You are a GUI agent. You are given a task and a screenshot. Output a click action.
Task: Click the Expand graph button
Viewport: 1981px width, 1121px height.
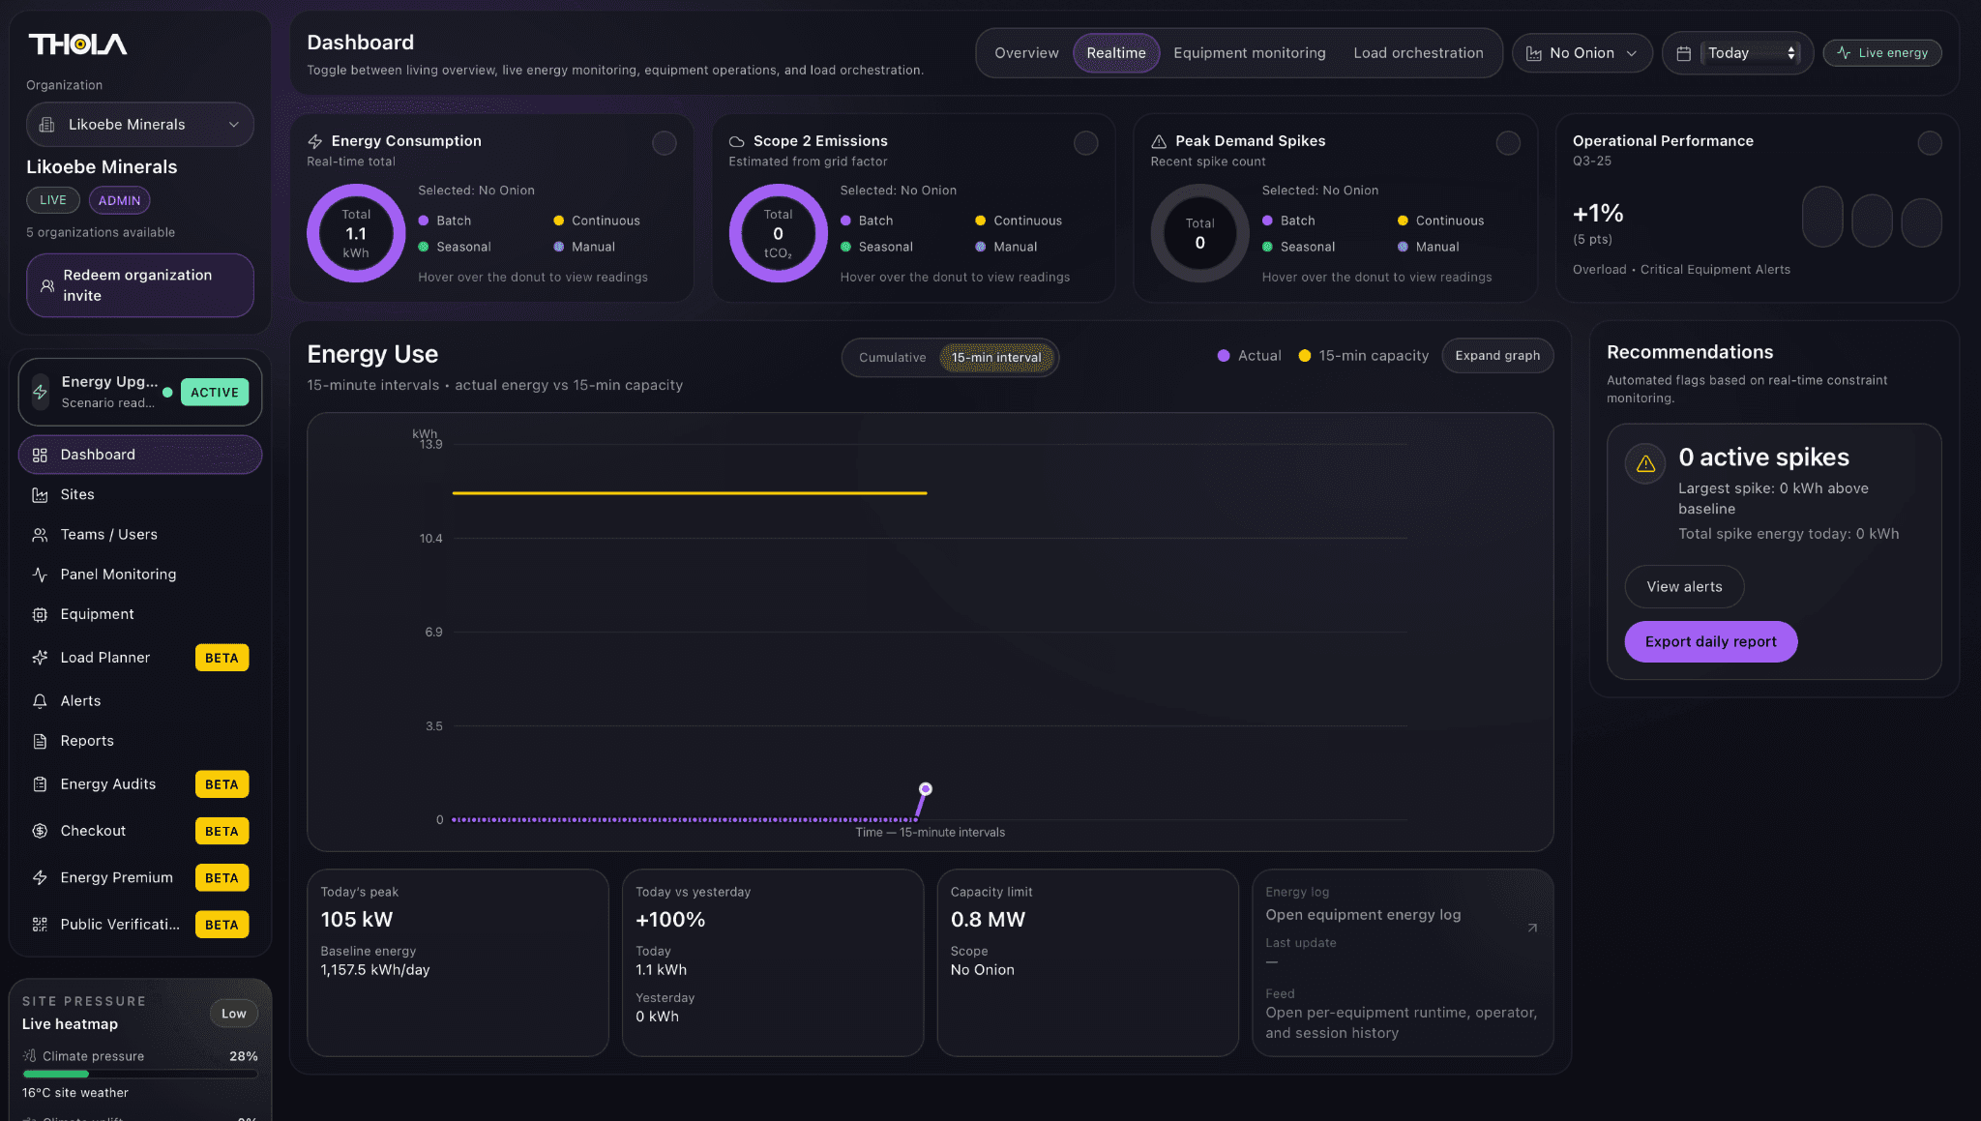[x=1497, y=356]
